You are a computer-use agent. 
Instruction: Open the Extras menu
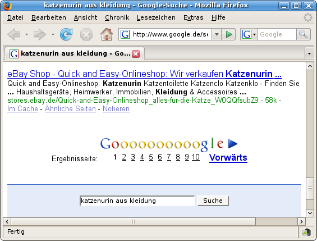(x=193, y=17)
